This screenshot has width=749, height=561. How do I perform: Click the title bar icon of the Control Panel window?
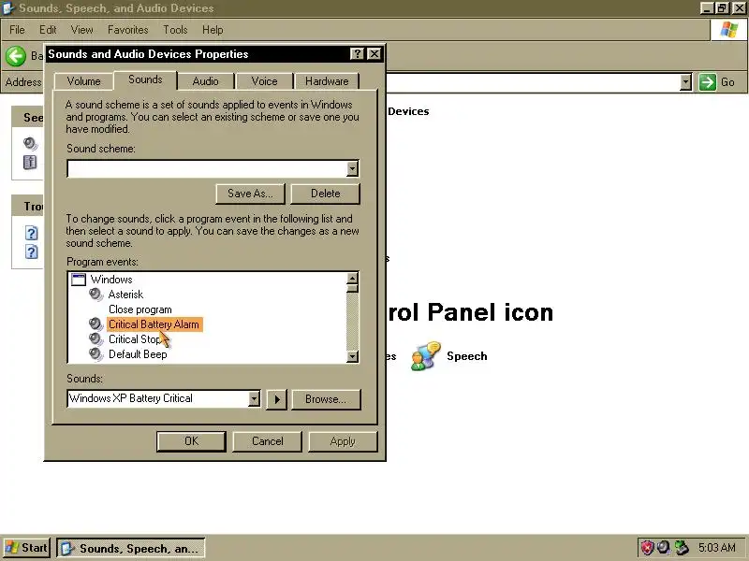click(8, 8)
